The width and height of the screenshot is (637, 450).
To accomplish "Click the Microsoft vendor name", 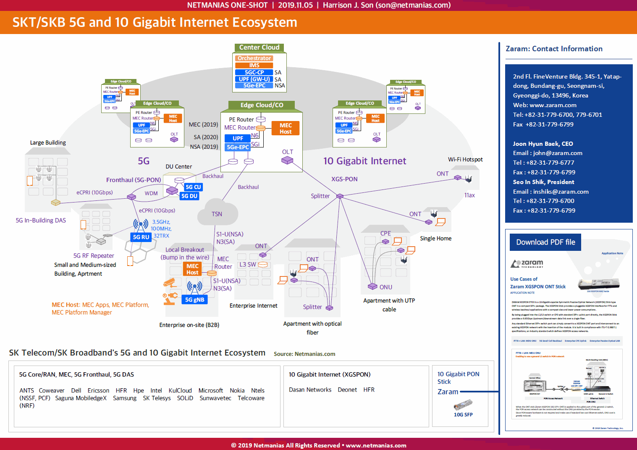I will [x=211, y=390].
